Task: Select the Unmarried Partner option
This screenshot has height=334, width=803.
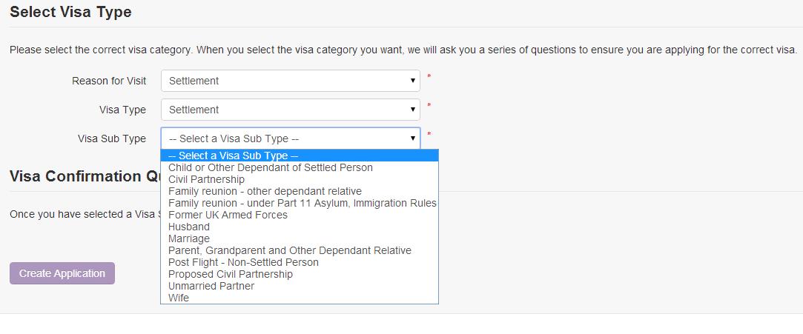Action: [x=211, y=286]
